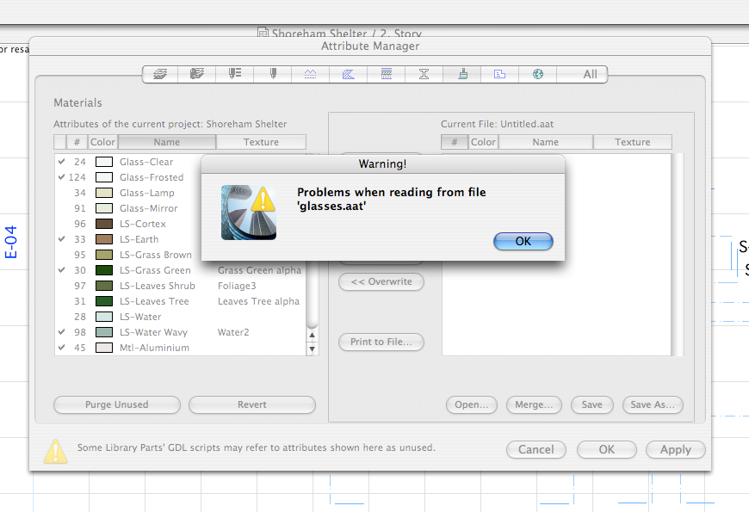Click the Apply button
This screenshot has width=749, height=512.
676,449
